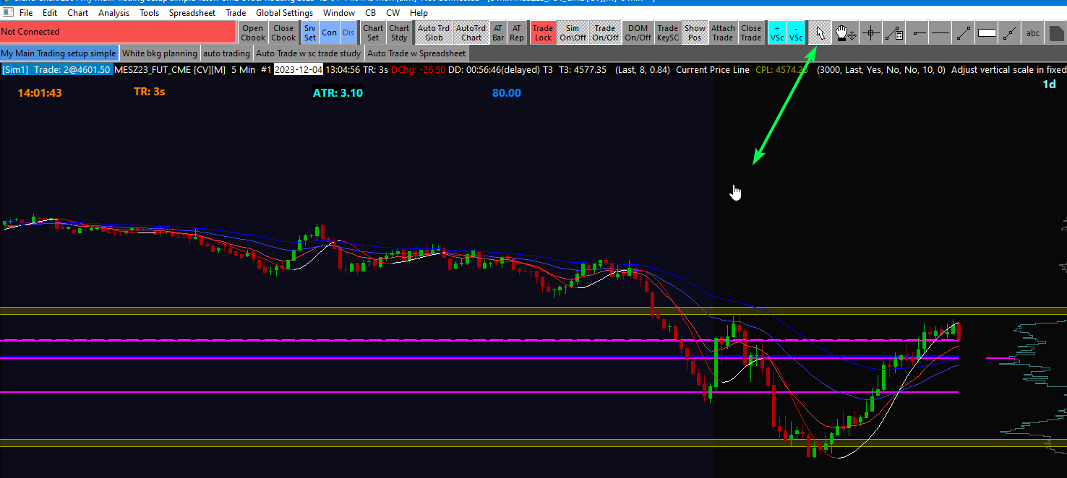The image size is (1067, 478).
Task: Select the abc Text drawing tool
Action: 1033,32
